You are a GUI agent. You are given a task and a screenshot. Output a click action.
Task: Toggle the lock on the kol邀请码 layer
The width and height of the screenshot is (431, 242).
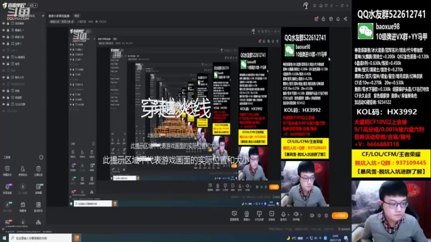pyautogui.click(x=8, y=57)
